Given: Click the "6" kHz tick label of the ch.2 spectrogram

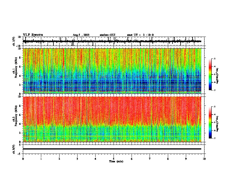Looking at the screenshot, I should pyautogui.click(x=20, y=115).
